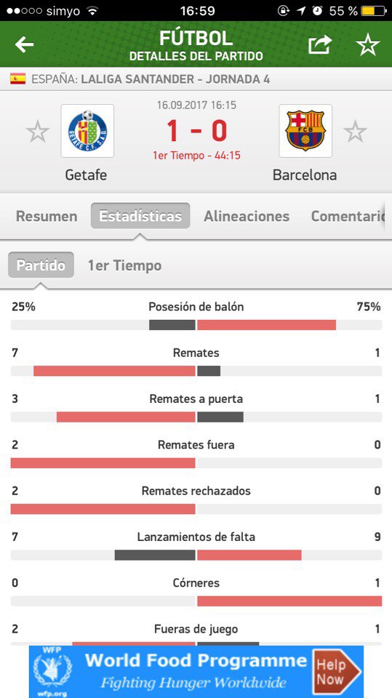Viewport: 392px width, 698px height.
Task: Add match to favorites with header star
Action: tap(367, 44)
